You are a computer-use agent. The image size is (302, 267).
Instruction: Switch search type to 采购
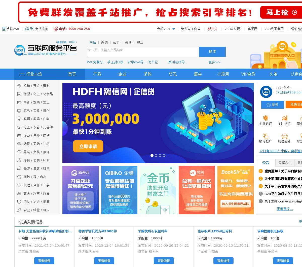[104, 42]
